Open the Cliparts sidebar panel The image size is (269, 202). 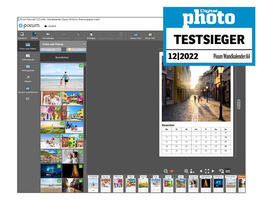coord(28,79)
